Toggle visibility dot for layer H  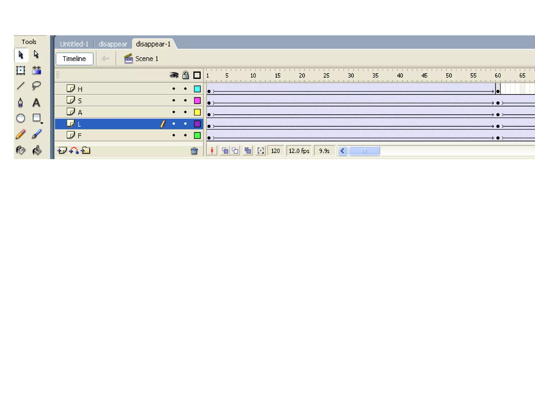click(174, 89)
